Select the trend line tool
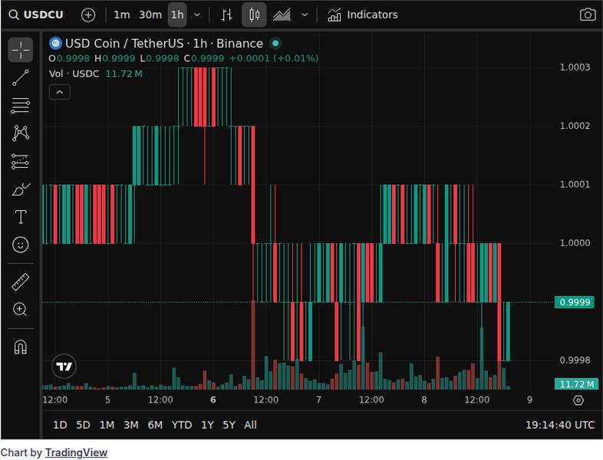Image resolution: width=603 pixels, height=460 pixels. [x=21, y=77]
